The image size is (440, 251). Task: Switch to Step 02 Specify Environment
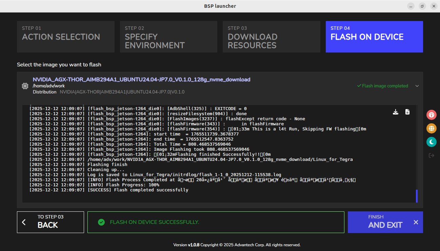(168, 37)
